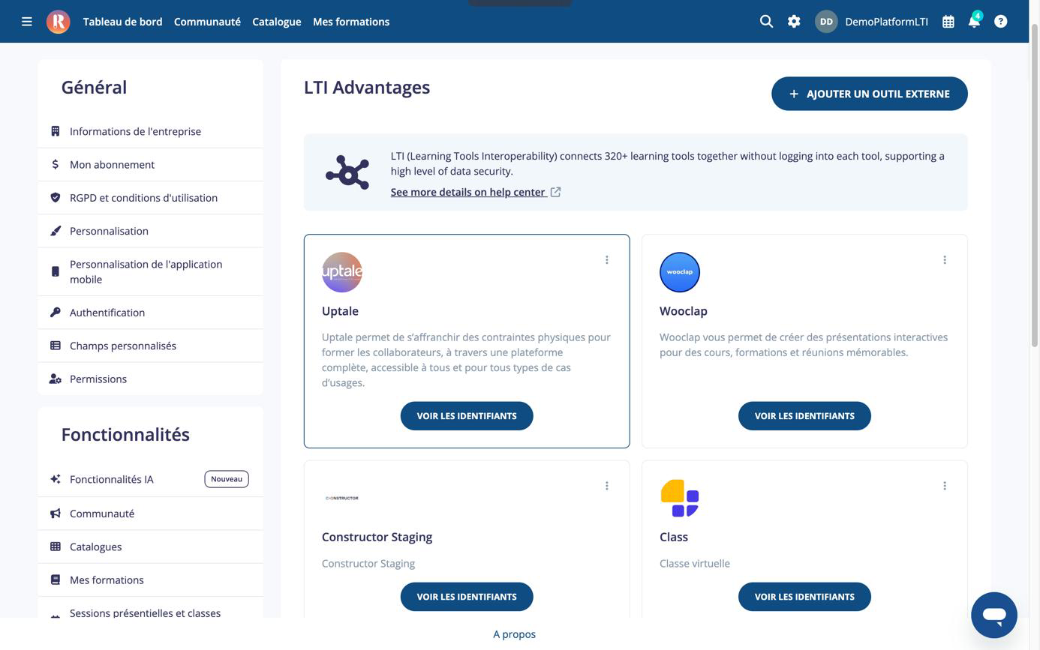View Uptale identifiers
Image resolution: width=1040 pixels, height=650 pixels.
[467, 416]
